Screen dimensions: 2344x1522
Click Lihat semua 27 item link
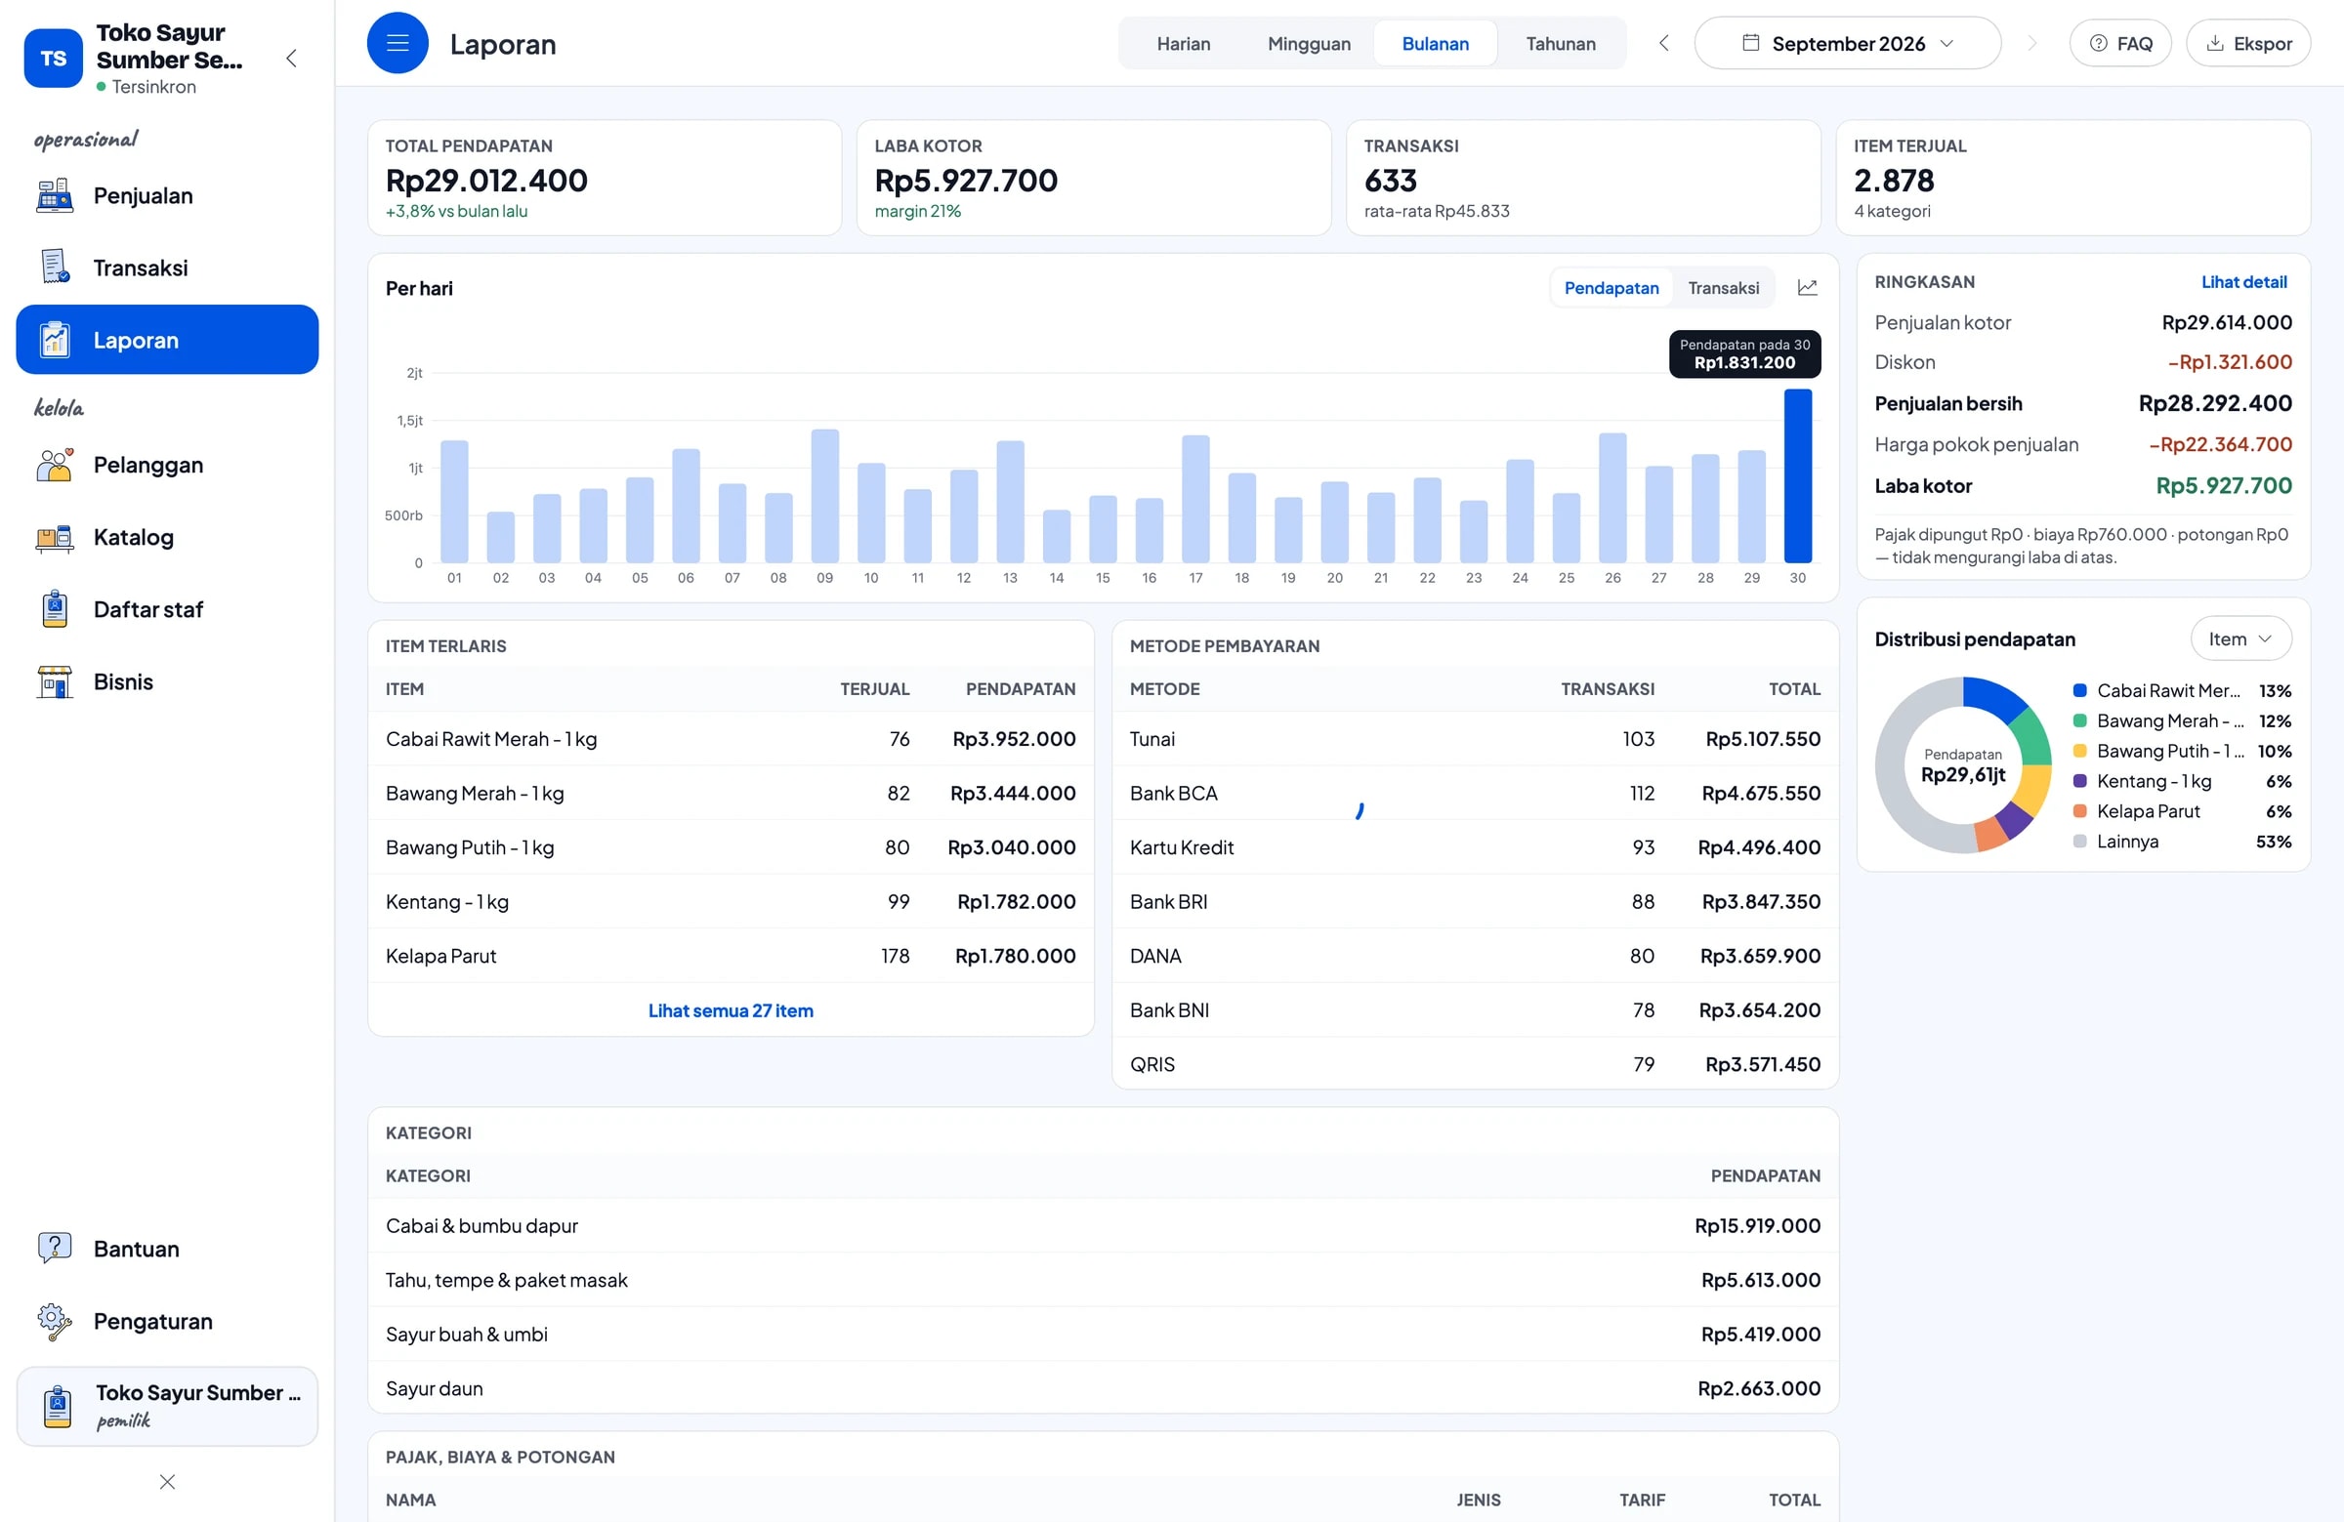coord(731,1010)
